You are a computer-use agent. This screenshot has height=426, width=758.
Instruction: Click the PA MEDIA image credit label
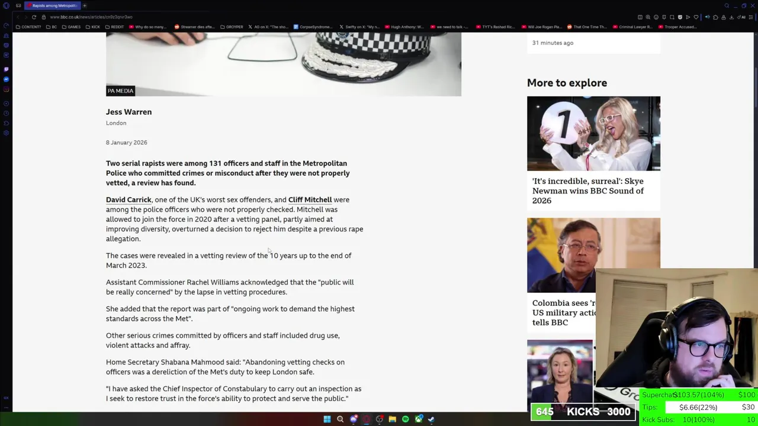coord(120,91)
